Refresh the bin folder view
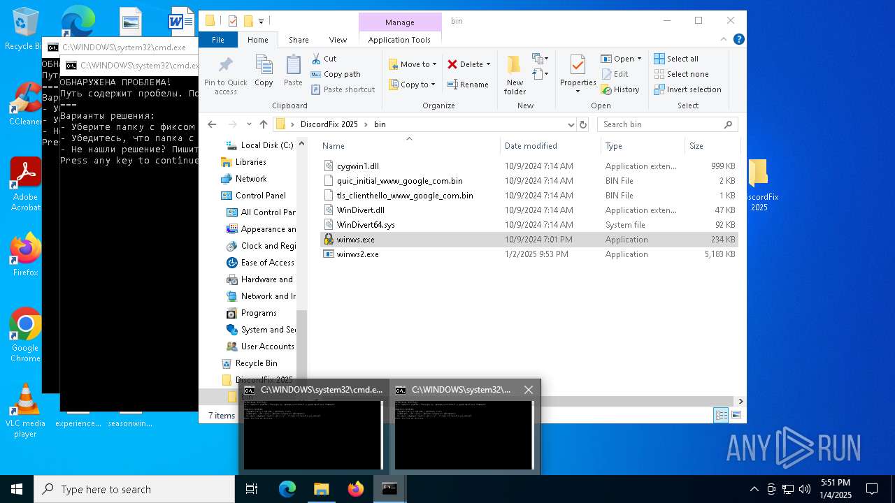This screenshot has height=503, width=895. [x=584, y=124]
